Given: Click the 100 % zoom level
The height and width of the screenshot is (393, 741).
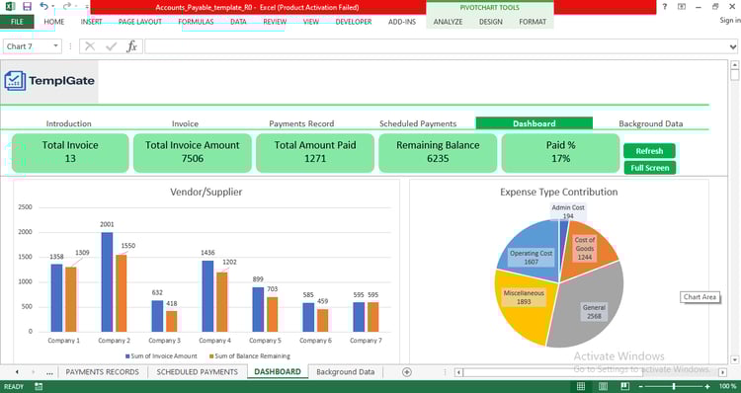Looking at the screenshot, I should click(x=728, y=386).
